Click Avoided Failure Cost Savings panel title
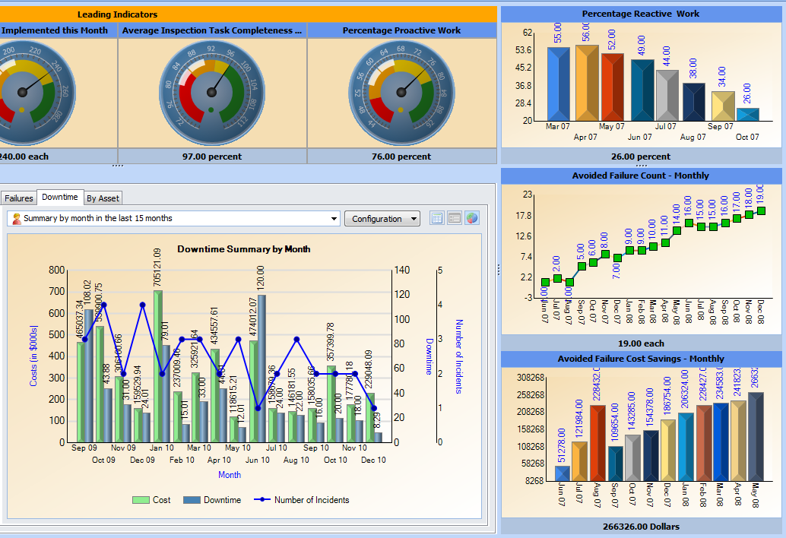 click(x=640, y=359)
